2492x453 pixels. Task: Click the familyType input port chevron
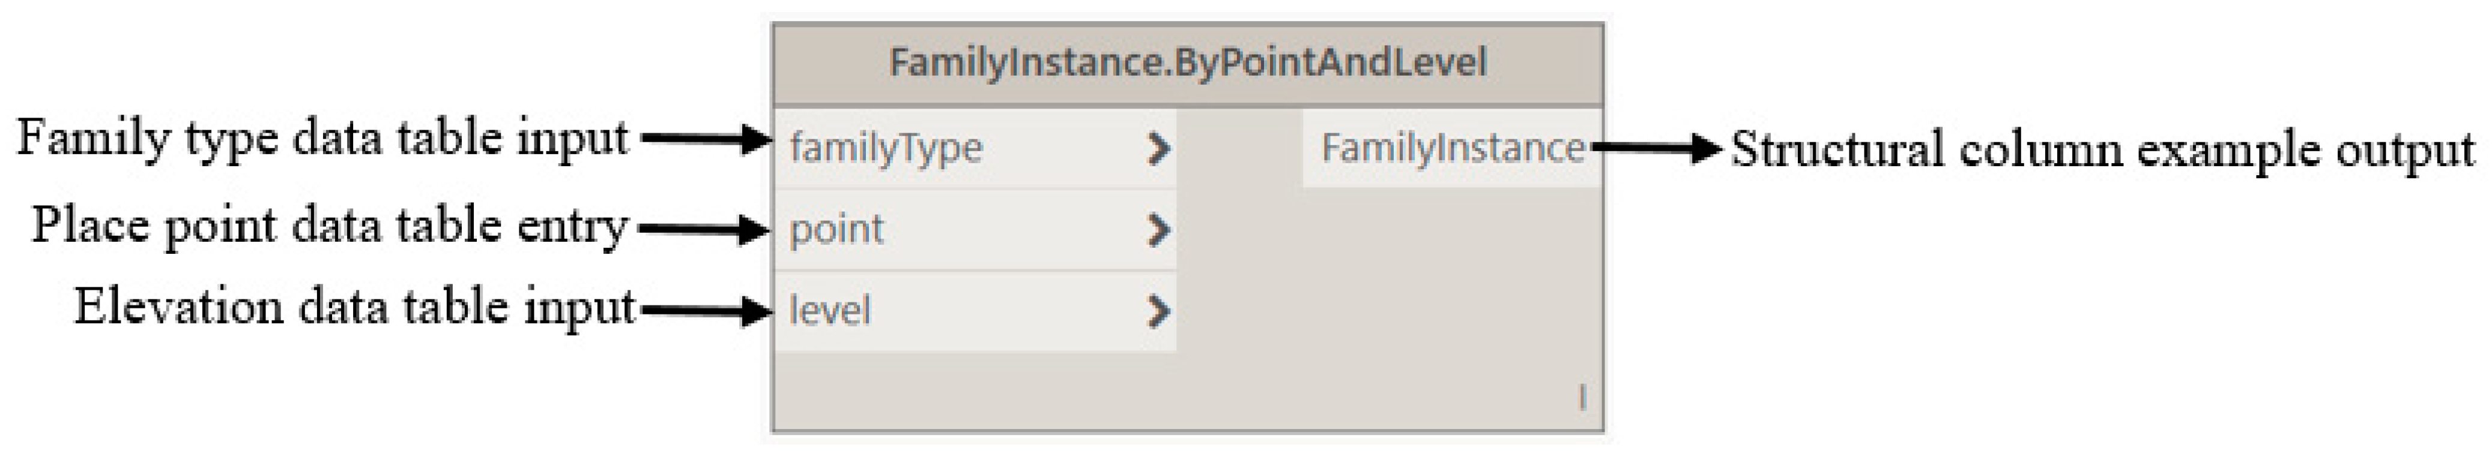coord(1158,149)
